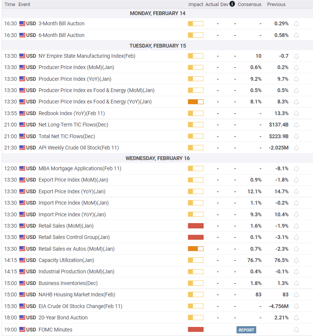Click the Dev info icon in header

tap(232, 4)
